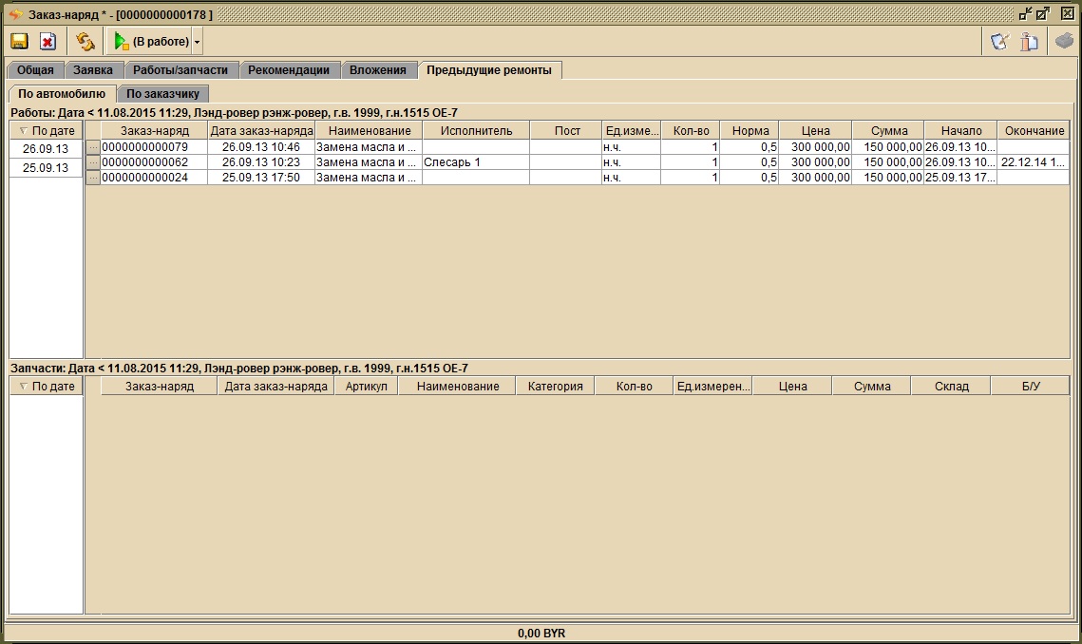The width and height of the screenshot is (1082, 644).
Task: Click the green play status icon
Action: [121, 42]
